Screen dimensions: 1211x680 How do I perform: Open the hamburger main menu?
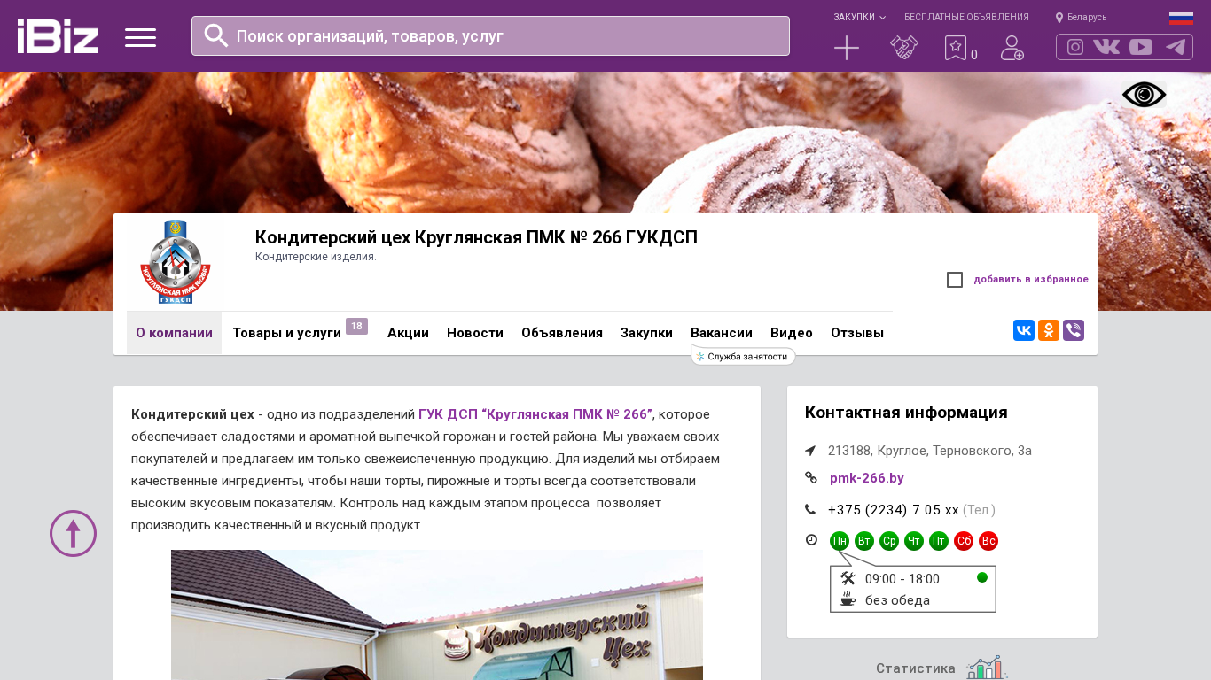pyautogui.click(x=140, y=37)
